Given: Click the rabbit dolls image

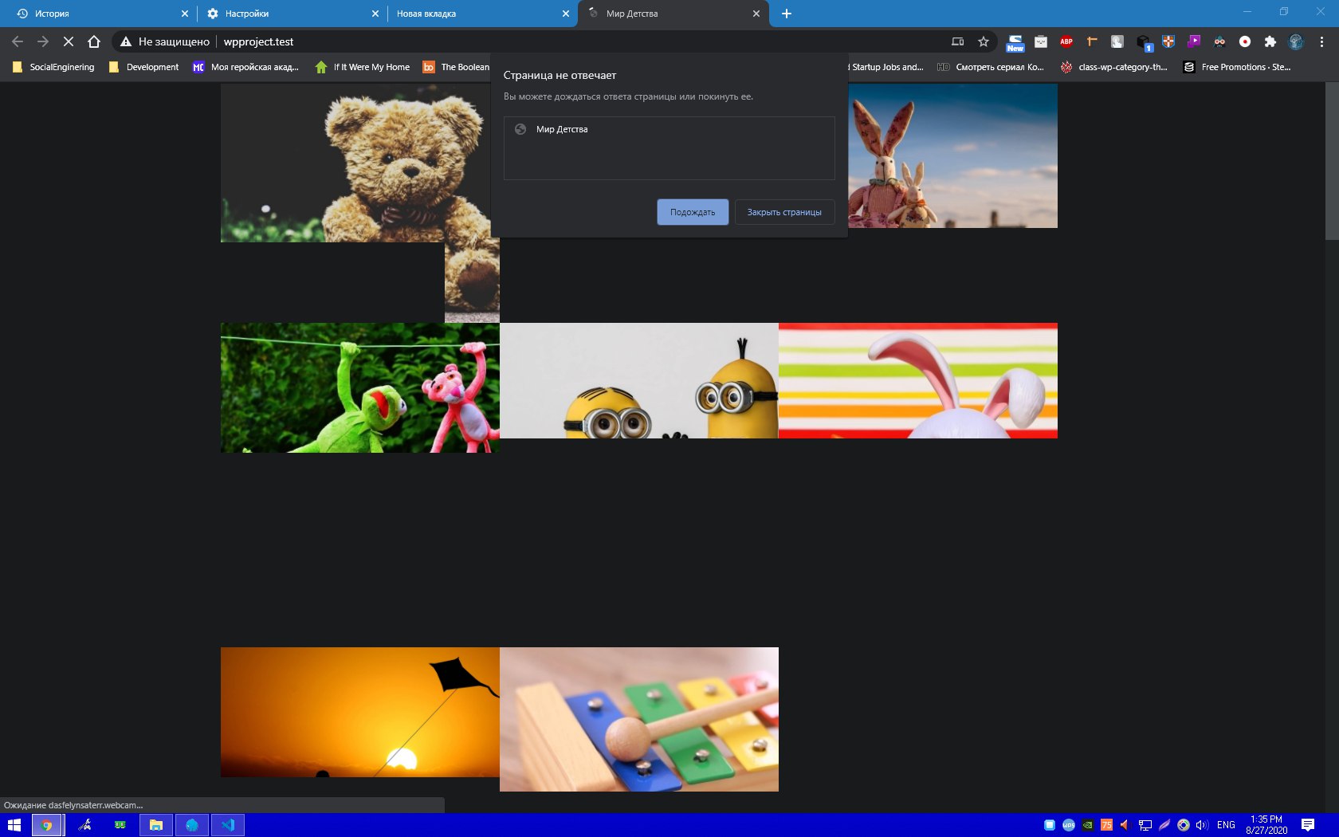Looking at the screenshot, I should tap(952, 155).
